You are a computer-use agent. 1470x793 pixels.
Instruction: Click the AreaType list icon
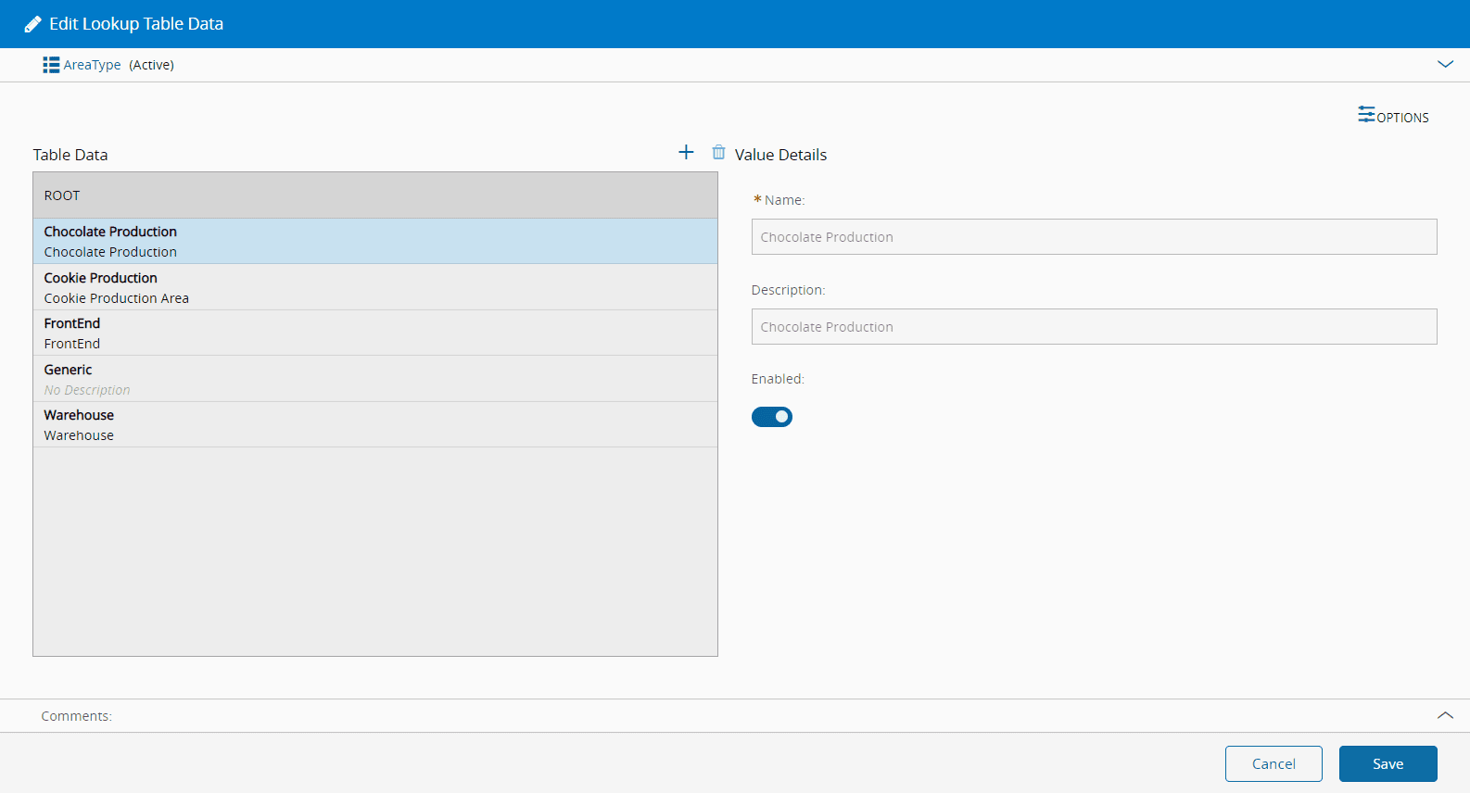pyautogui.click(x=51, y=65)
